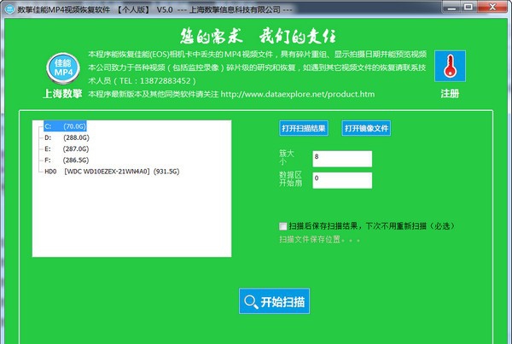Click the app icon in title bar

(x=9, y=9)
